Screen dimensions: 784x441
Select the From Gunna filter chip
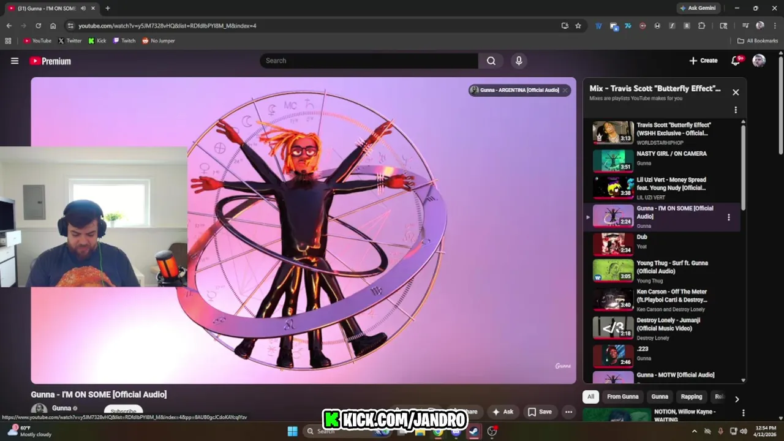coord(622,397)
